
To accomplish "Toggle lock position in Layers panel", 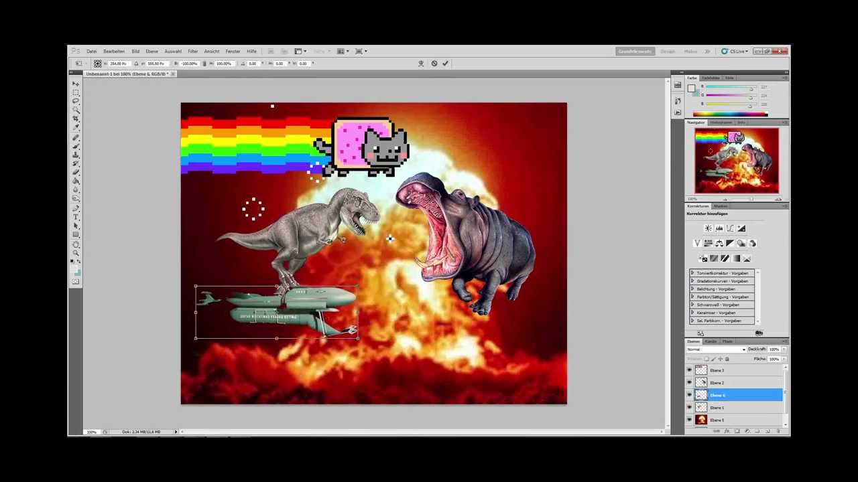I will click(720, 359).
